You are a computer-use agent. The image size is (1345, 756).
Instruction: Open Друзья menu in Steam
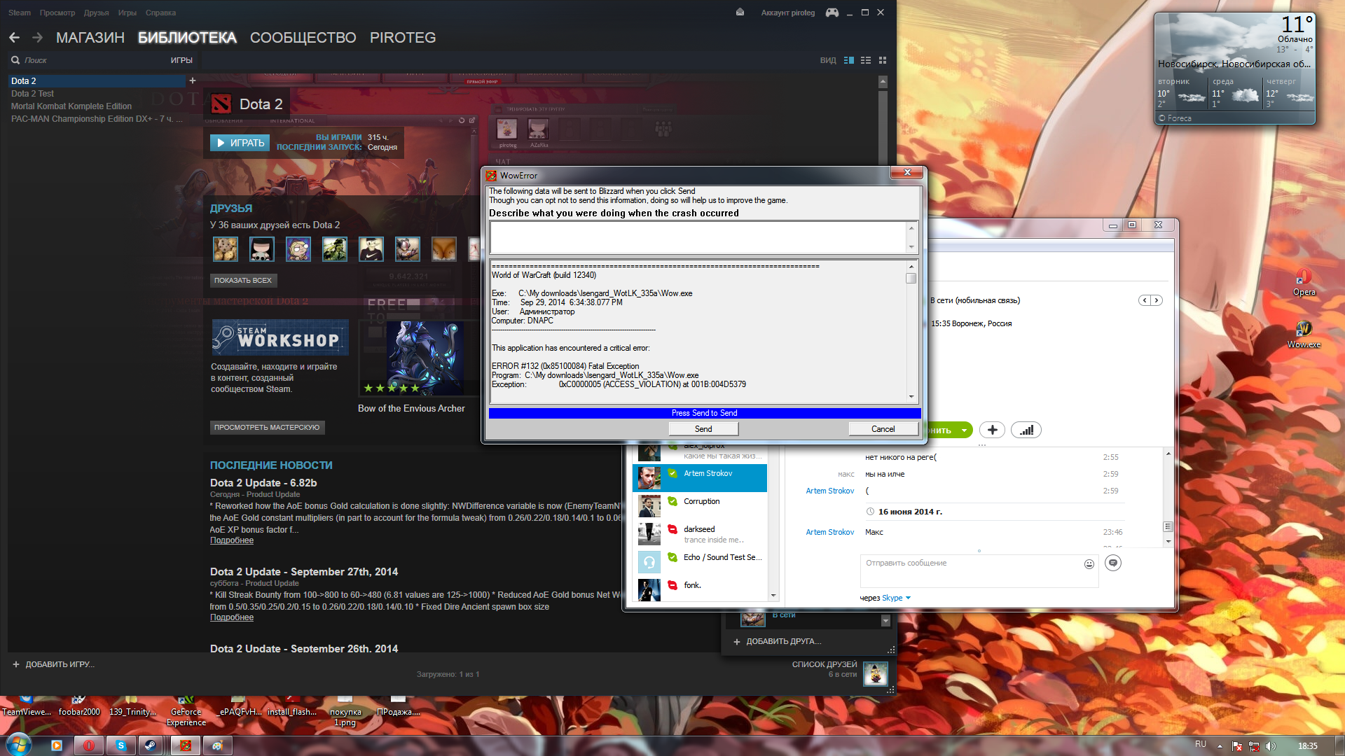(97, 13)
